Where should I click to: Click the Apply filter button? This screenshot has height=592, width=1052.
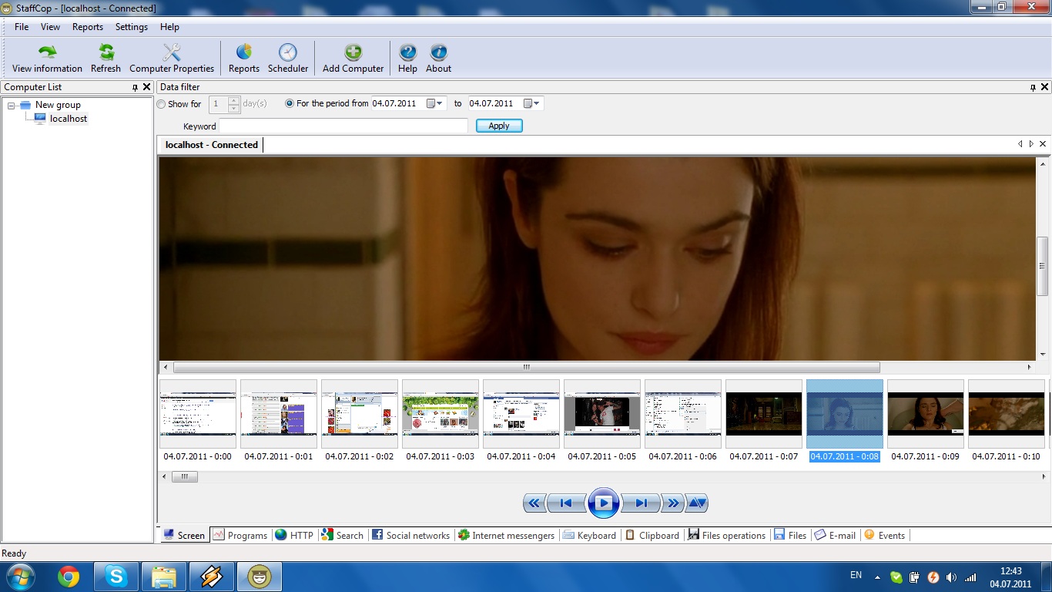[x=499, y=126]
